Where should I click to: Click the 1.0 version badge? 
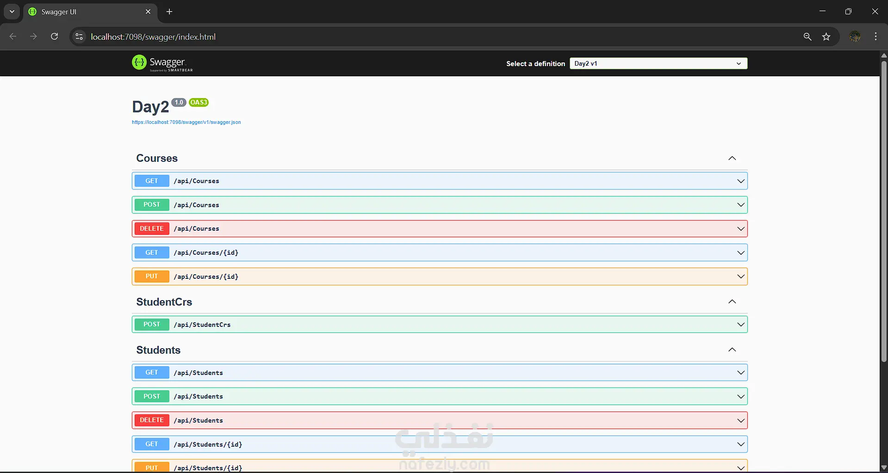click(179, 102)
